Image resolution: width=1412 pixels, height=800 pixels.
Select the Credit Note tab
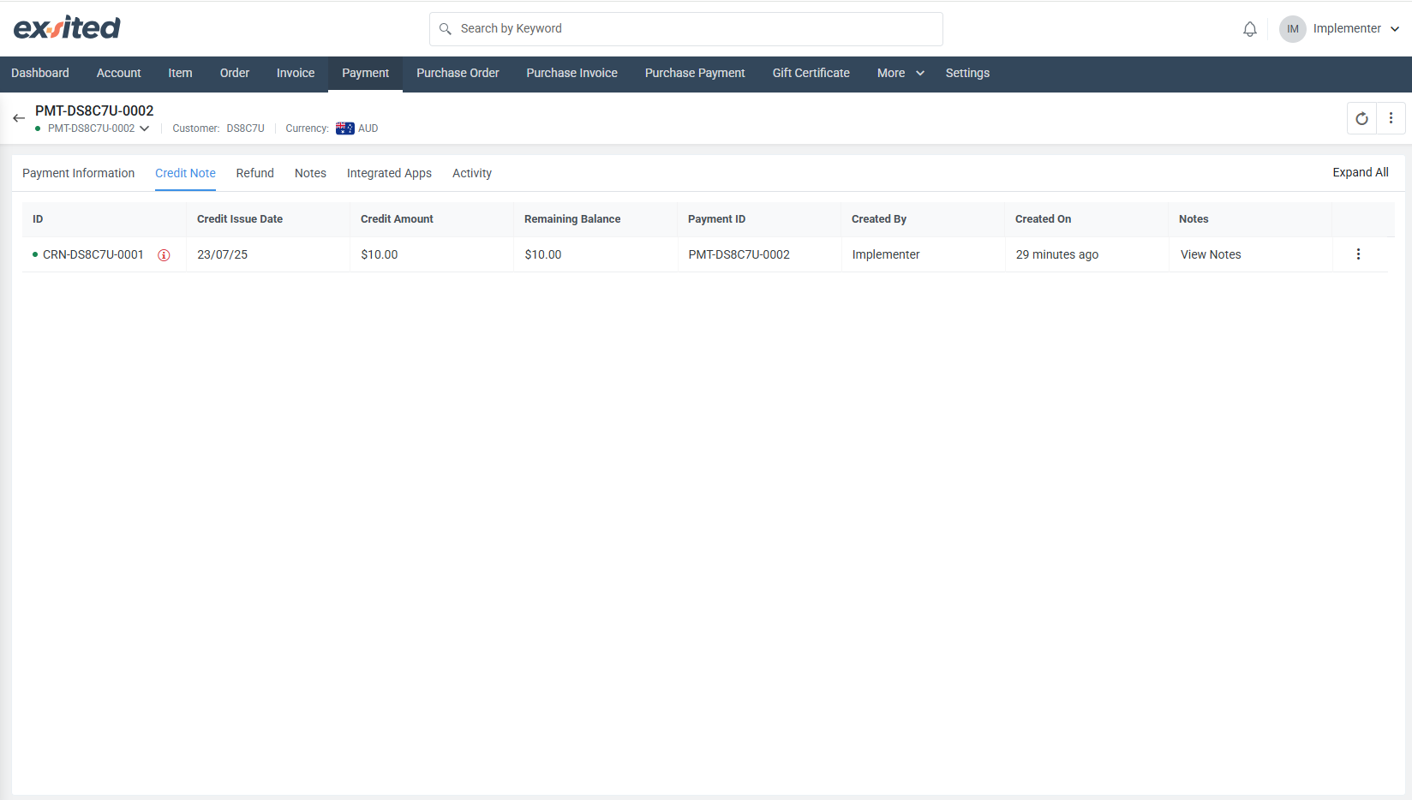tap(185, 173)
